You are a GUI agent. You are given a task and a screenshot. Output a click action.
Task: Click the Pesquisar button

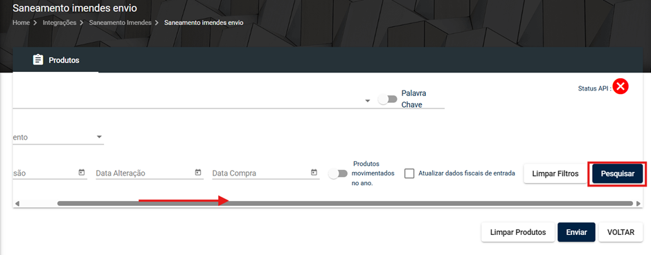pyautogui.click(x=618, y=174)
